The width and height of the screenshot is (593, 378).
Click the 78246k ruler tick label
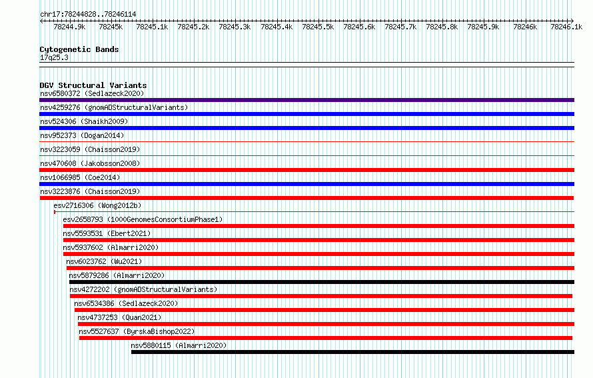tap(525, 27)
